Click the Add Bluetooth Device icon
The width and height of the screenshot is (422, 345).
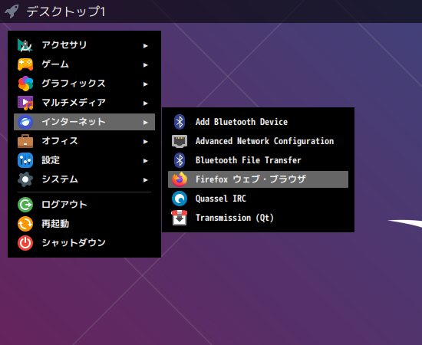(180, 122)
